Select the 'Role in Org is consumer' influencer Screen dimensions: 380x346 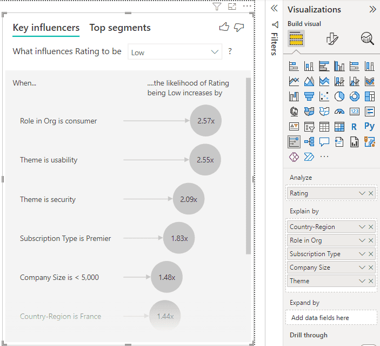[x=58, y=121]
